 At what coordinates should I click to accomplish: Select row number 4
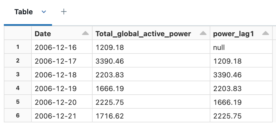click(x=18, y=88)
